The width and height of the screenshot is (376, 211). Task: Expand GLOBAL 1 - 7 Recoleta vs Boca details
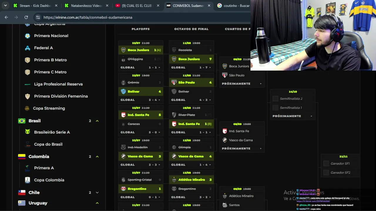tap(191, 67)
